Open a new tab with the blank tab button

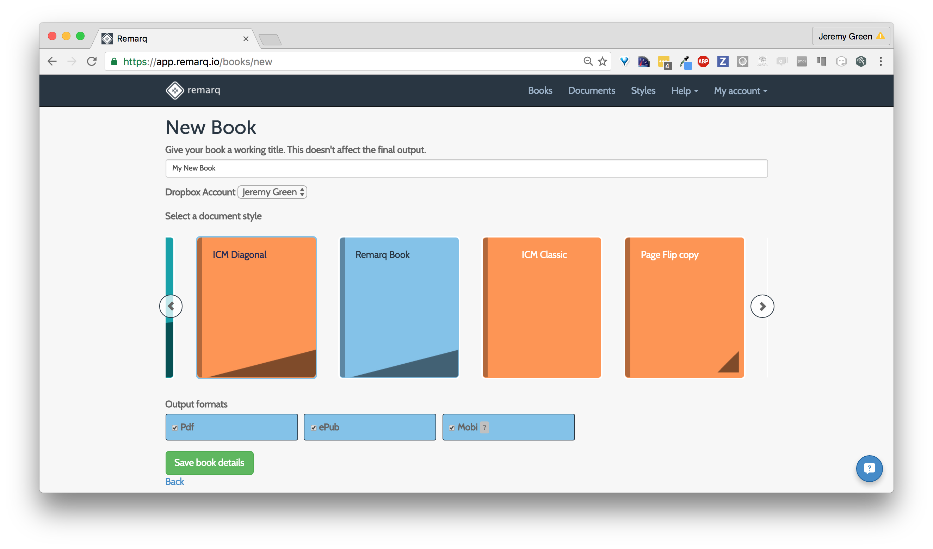coord(270,39)
